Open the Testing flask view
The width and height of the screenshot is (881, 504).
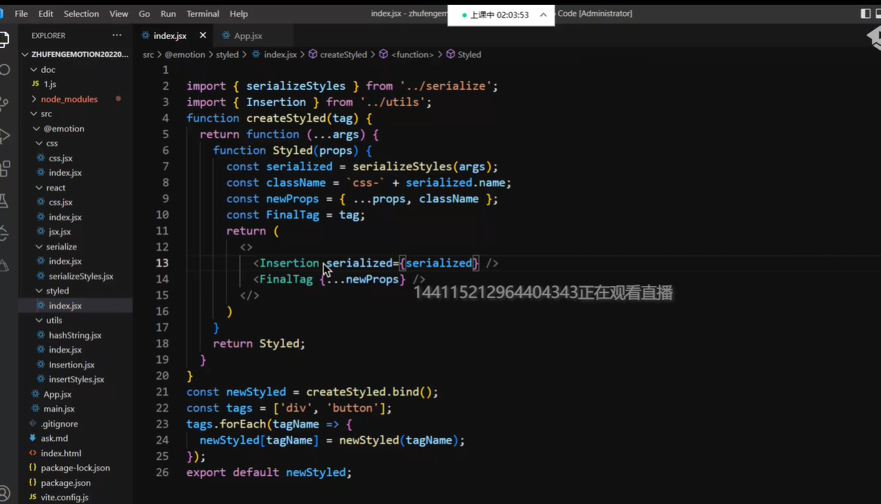click(3, 201)
